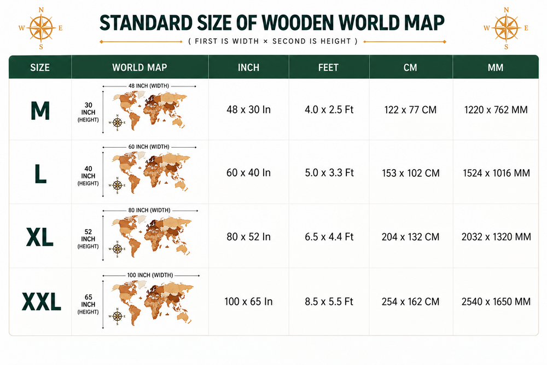This screenshot has height=365, width=547.
Task: Click the '6.5 x 4.4 Ft' cell
Action: [x=329, y=237]
